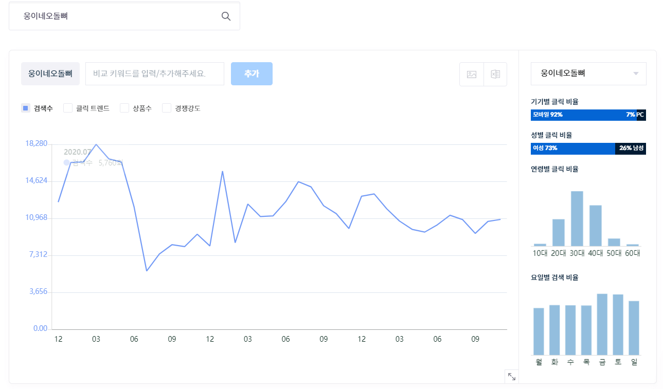
Task: Click the 0.00 y-axis label
Action: tap(40, 328)
